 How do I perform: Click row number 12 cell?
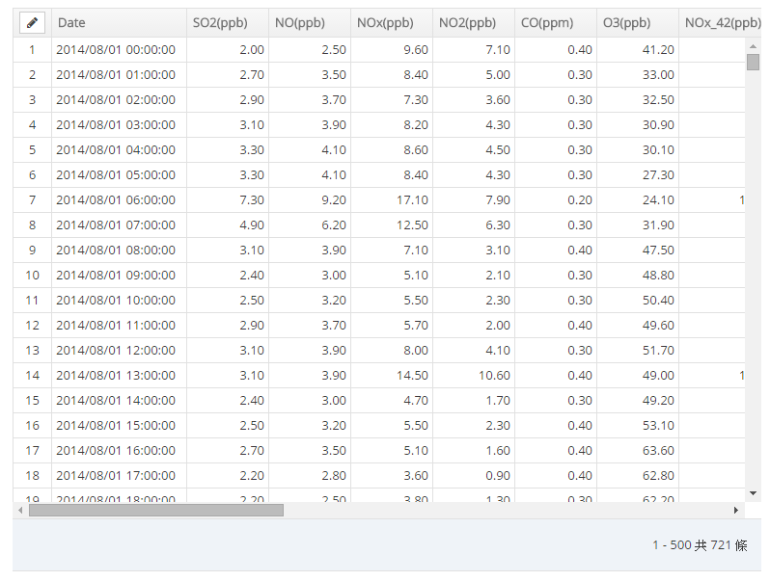32,325
